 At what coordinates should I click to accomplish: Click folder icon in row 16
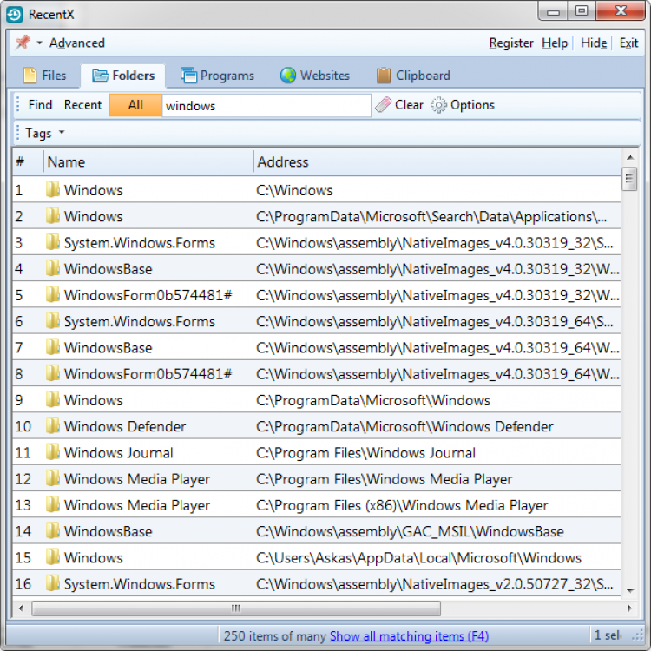pos(53,583)
